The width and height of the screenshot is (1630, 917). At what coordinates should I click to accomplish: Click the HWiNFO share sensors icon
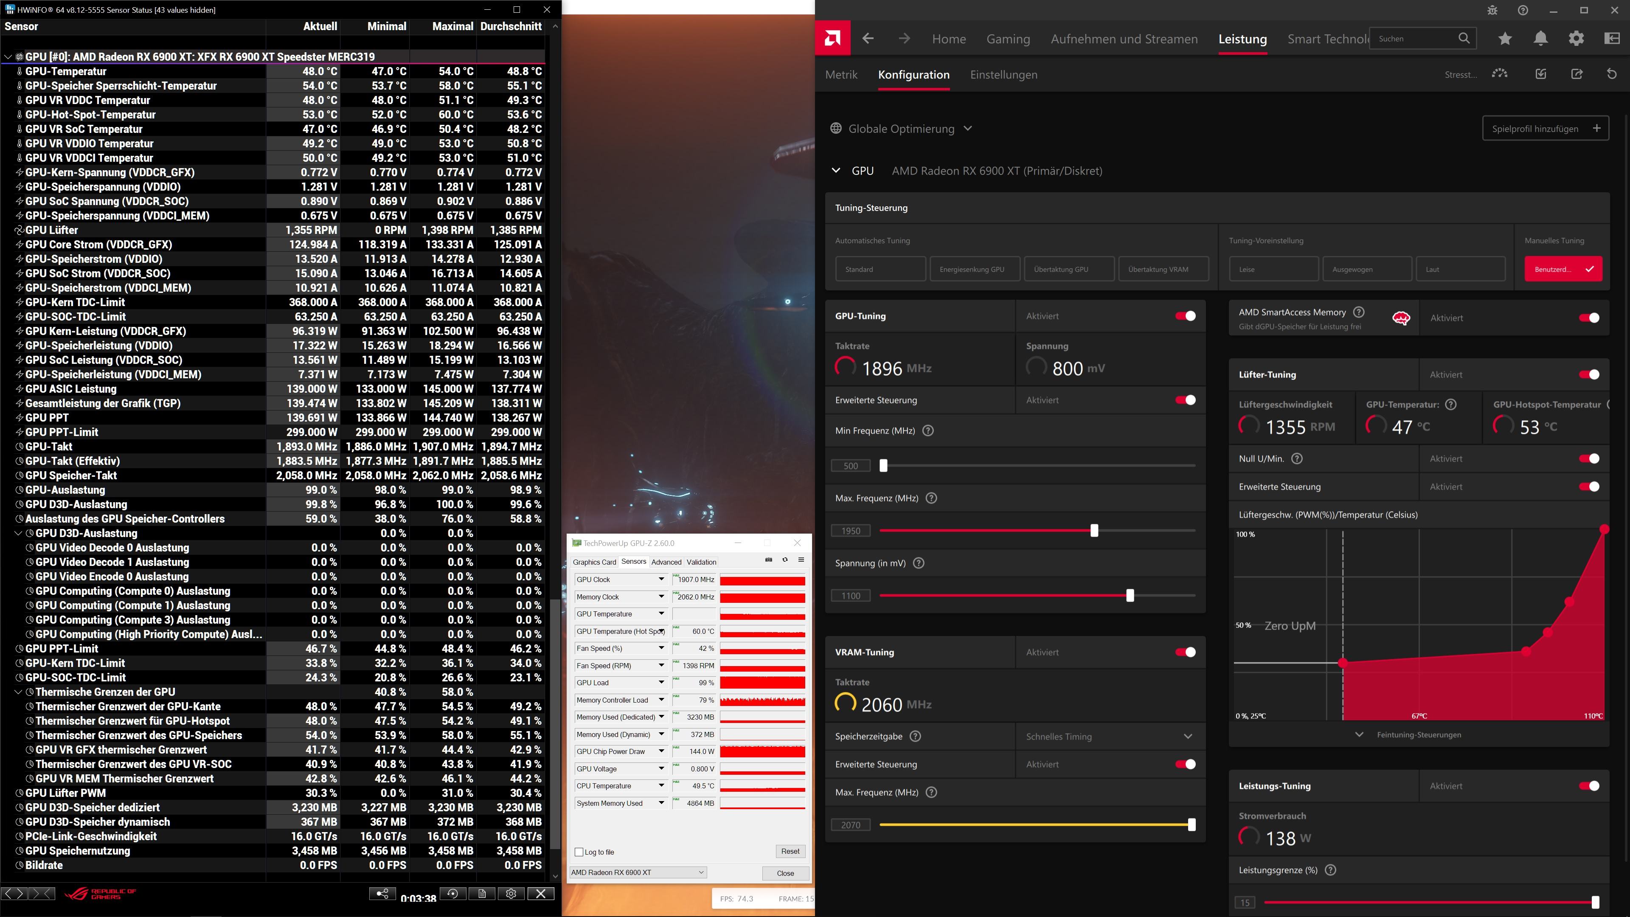pos(383,893)
